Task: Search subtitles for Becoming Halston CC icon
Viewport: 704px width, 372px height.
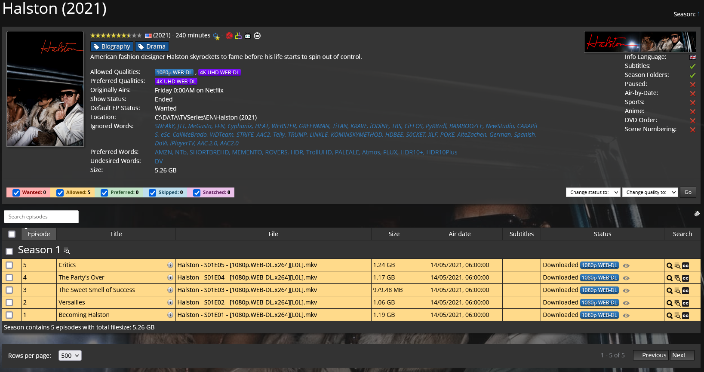Action: [x=686, y=316]
